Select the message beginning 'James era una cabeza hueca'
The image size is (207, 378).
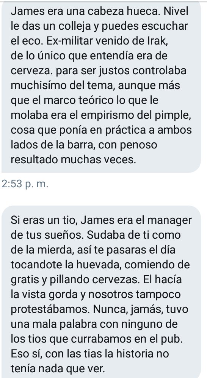(x=101, y=86)
